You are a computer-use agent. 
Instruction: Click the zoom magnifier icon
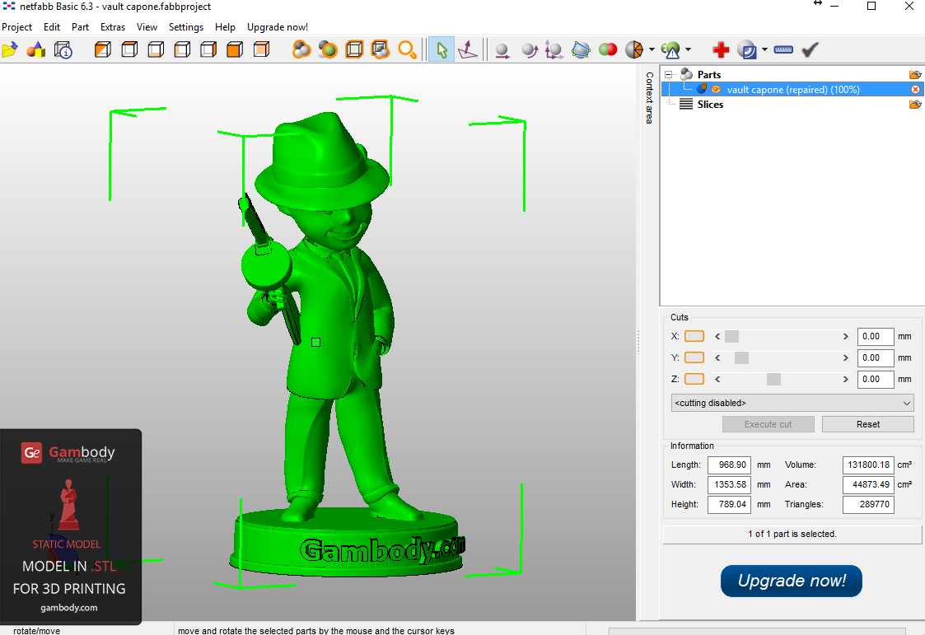(x=407, y=50)
